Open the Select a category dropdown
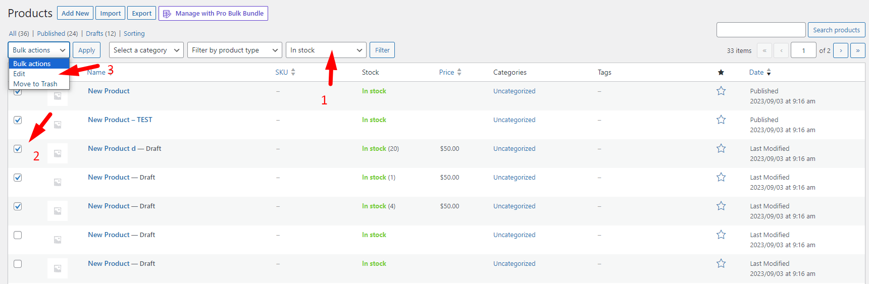869x284 pixels. [x=146, y=50]
